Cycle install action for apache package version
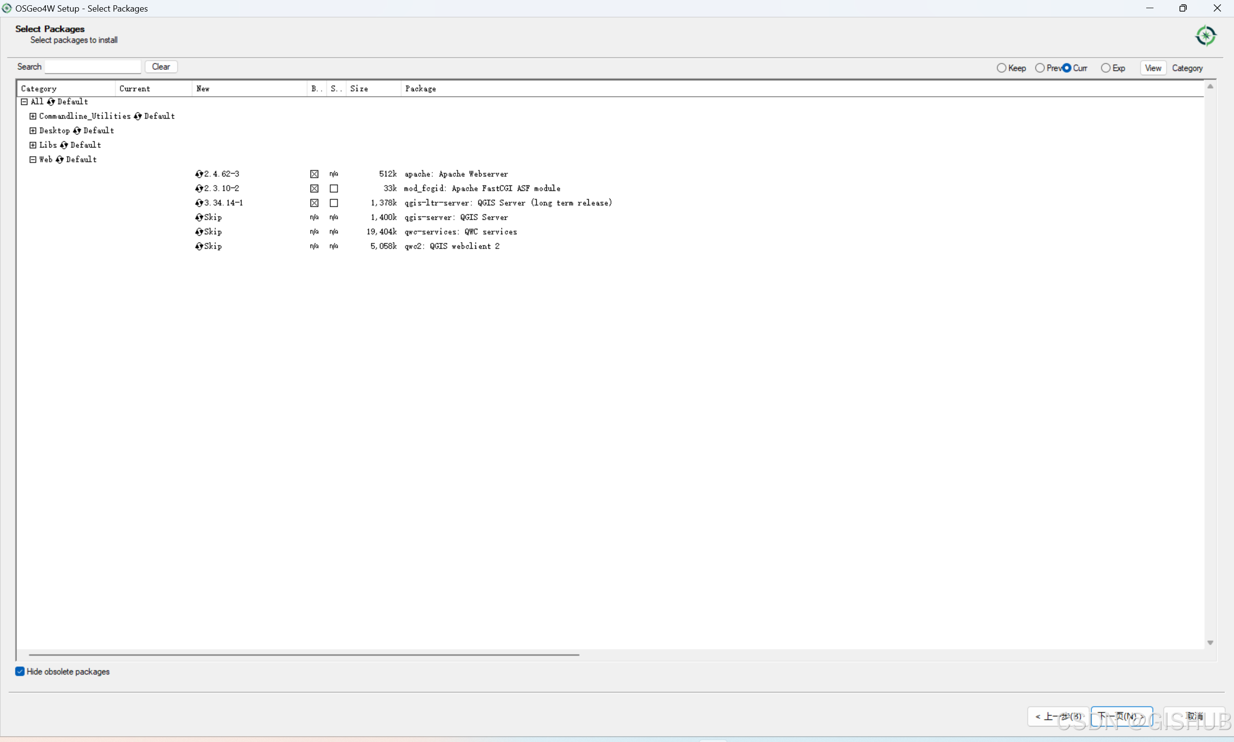 [199, 174]
